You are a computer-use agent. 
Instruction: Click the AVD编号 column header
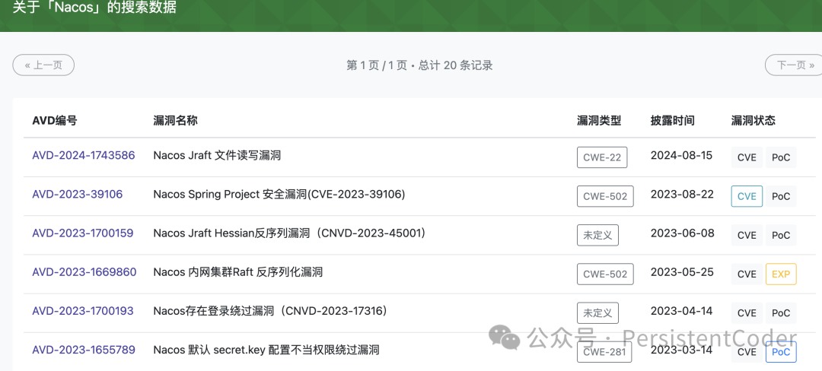tap(55, 120)
